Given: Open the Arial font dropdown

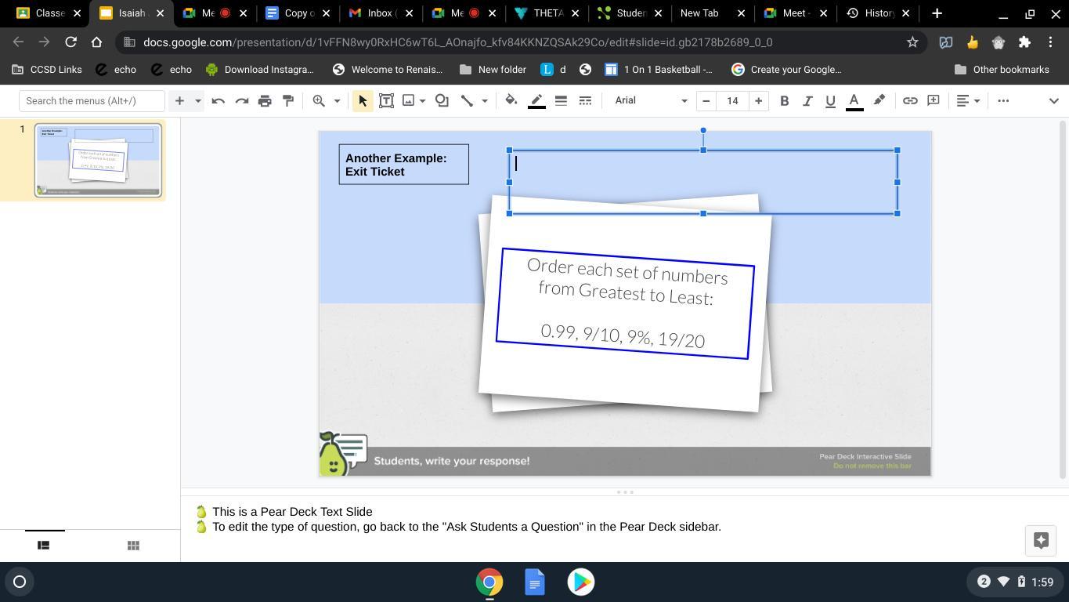Looking at the screenshot, I should pos(650,100).
